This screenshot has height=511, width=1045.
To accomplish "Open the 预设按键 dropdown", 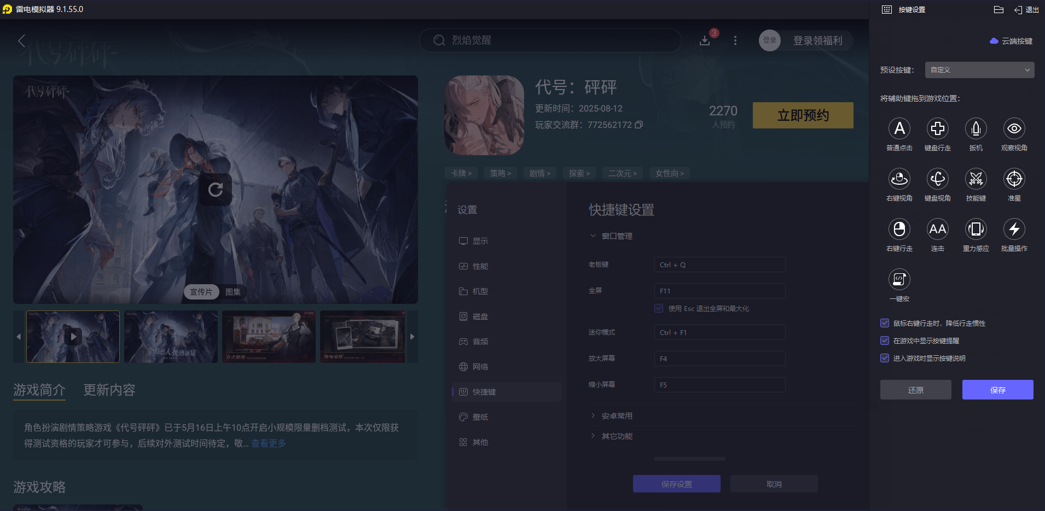I will tap(978, 70).
